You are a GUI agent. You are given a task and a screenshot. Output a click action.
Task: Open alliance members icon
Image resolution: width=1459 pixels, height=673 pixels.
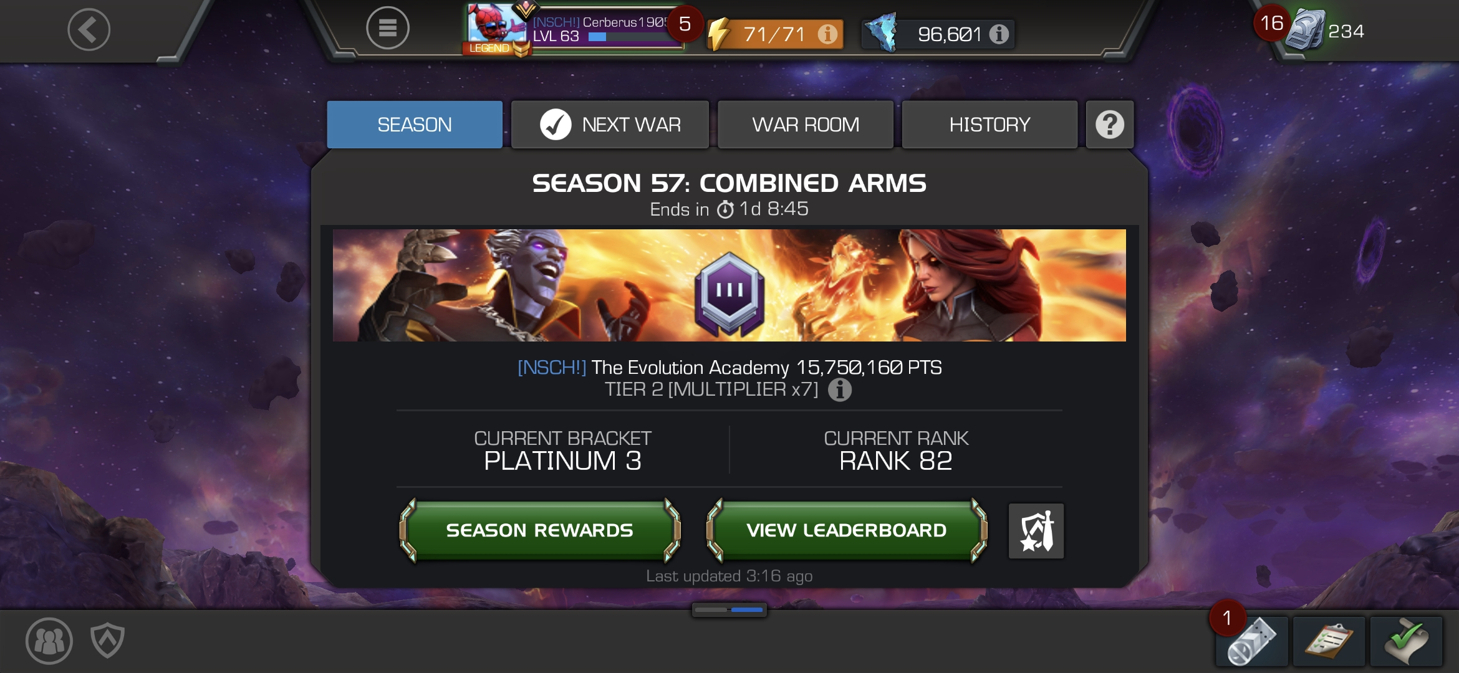49,641
